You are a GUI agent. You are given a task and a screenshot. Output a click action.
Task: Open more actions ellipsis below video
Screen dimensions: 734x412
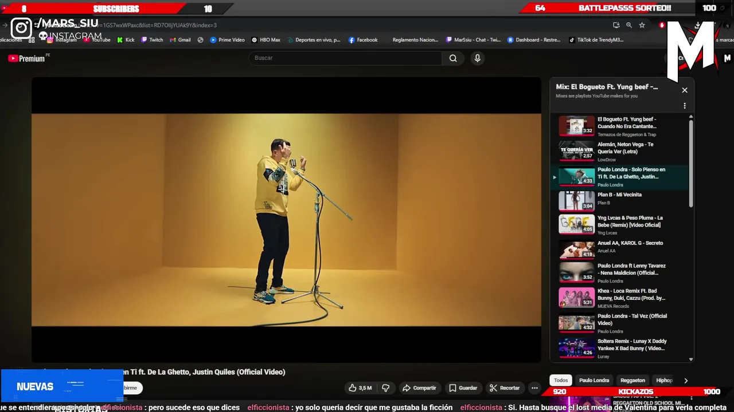pos(534,388)
